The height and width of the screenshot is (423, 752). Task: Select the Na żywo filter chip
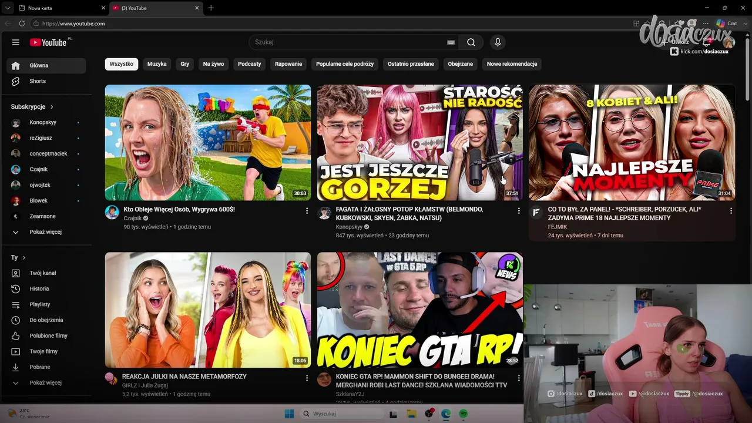(214, 64)
